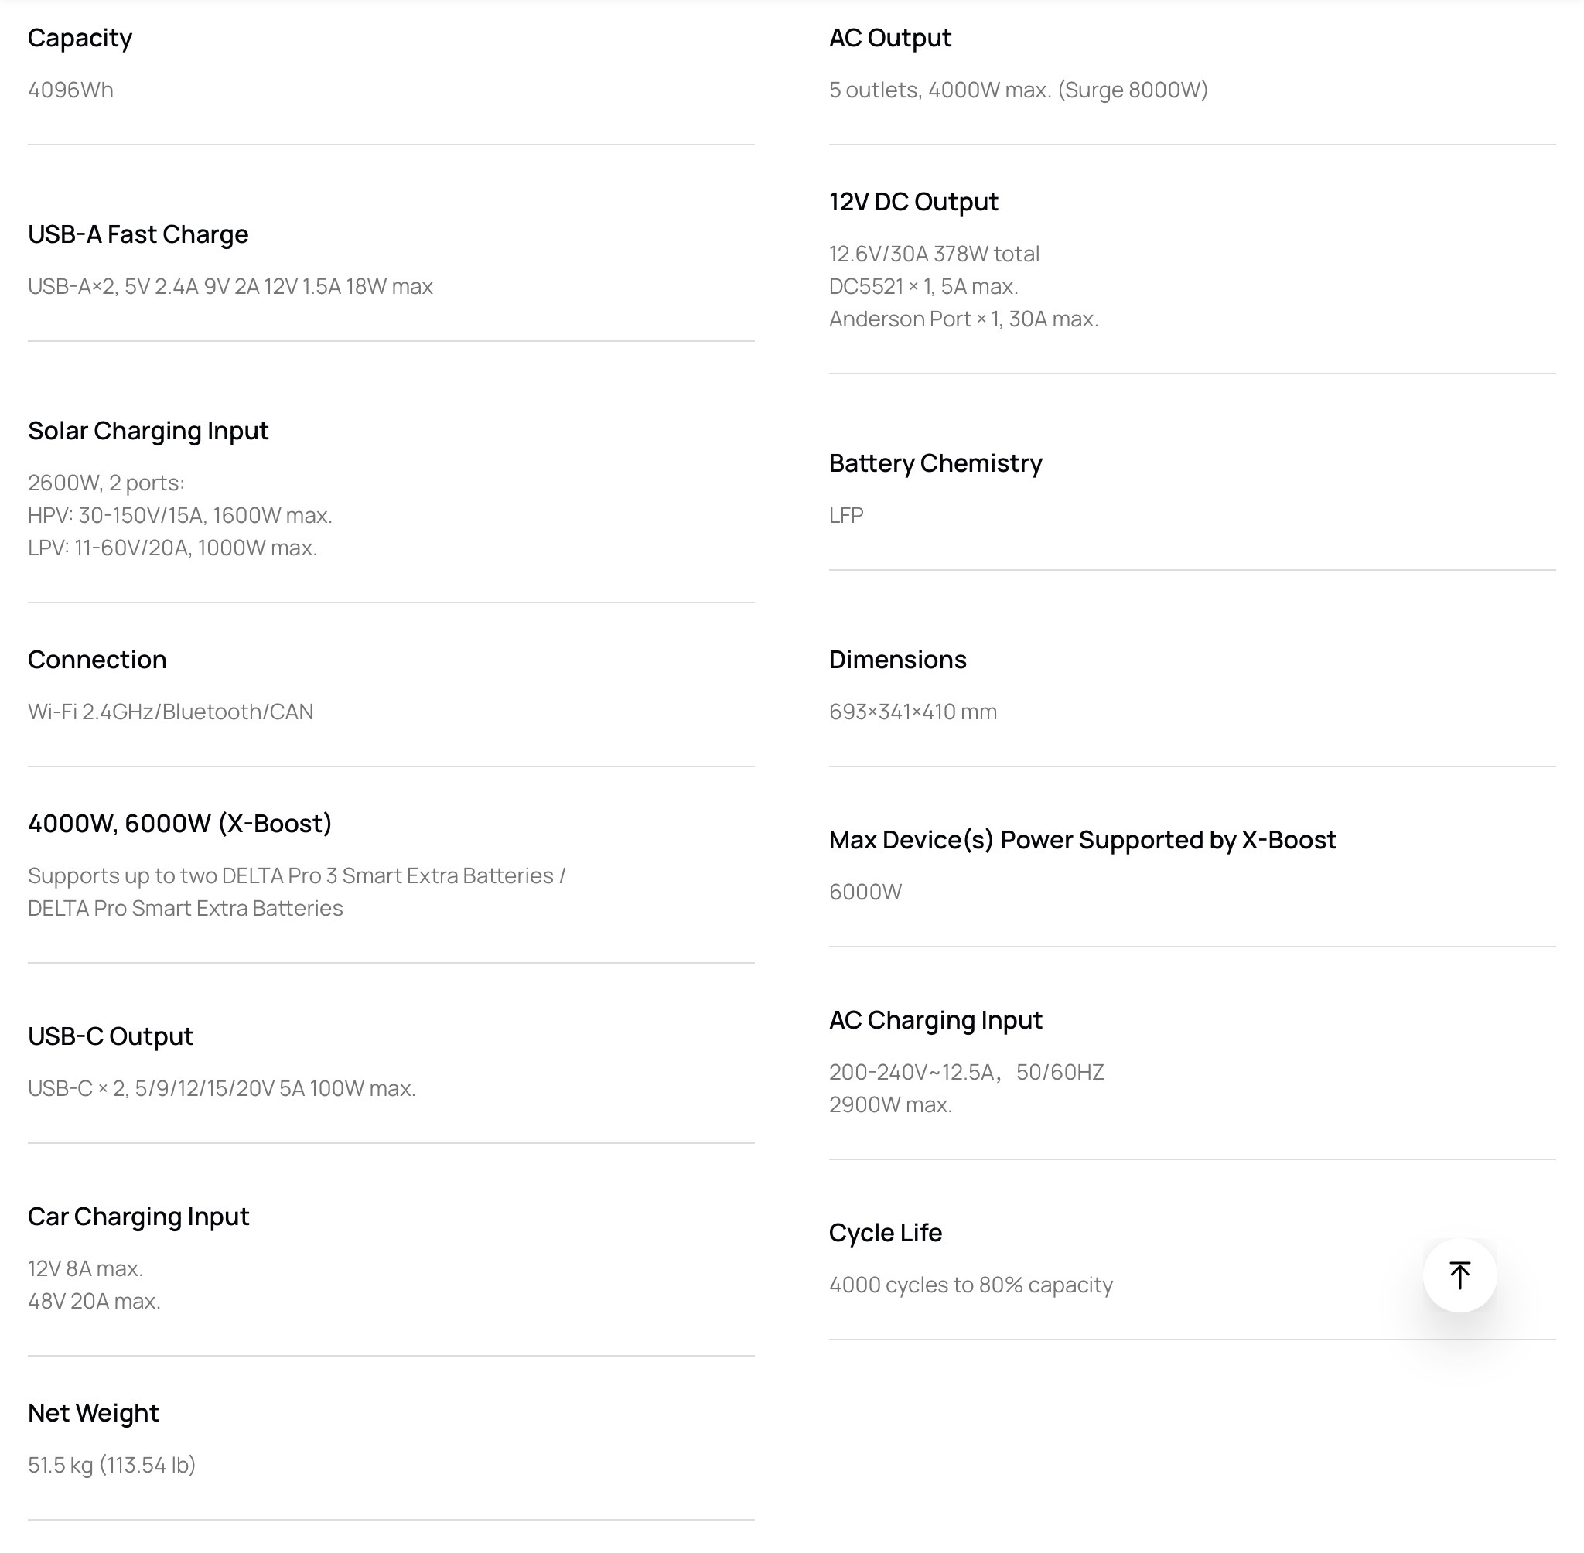1584x1553 pixels.
Task: Click the AC Charging Input heading
Action: tap(935, 1019)
